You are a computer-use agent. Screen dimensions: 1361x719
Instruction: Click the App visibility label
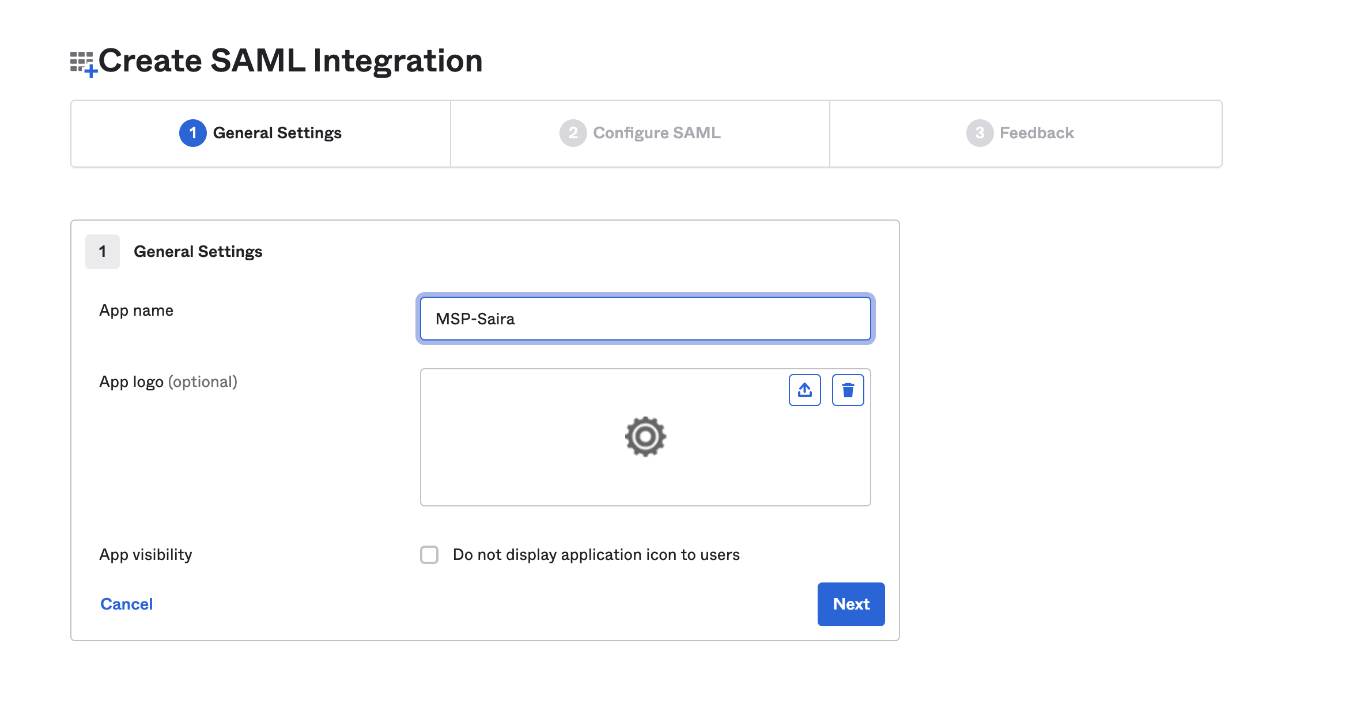click(x=145, y=555)
